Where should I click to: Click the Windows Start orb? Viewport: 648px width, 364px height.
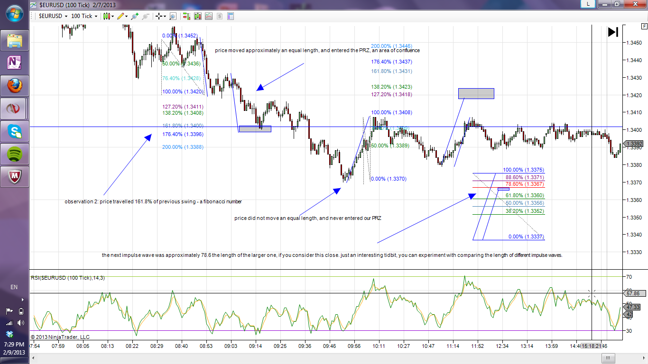pyautogui.click(x=15, y=13)
